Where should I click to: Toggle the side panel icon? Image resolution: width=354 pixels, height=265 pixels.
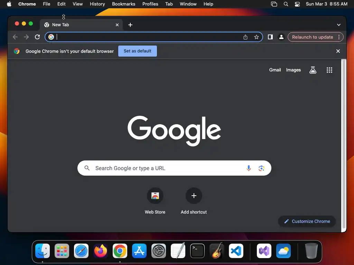[270, 37]
